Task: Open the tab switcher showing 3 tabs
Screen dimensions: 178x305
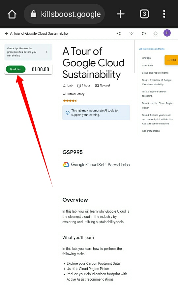Action: pos(144,14)
